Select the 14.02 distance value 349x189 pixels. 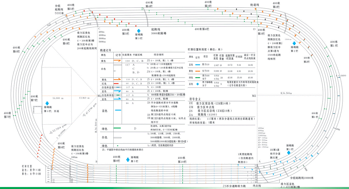(250, 65)
